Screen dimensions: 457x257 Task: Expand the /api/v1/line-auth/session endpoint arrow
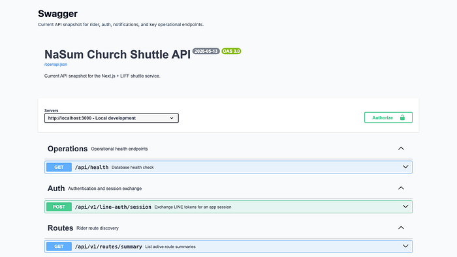point(405,207)
